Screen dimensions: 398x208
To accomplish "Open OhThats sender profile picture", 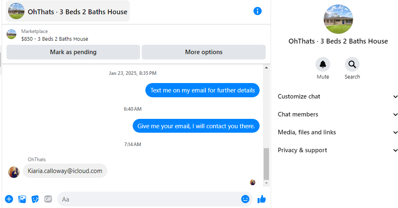I will tap(14, 172).
